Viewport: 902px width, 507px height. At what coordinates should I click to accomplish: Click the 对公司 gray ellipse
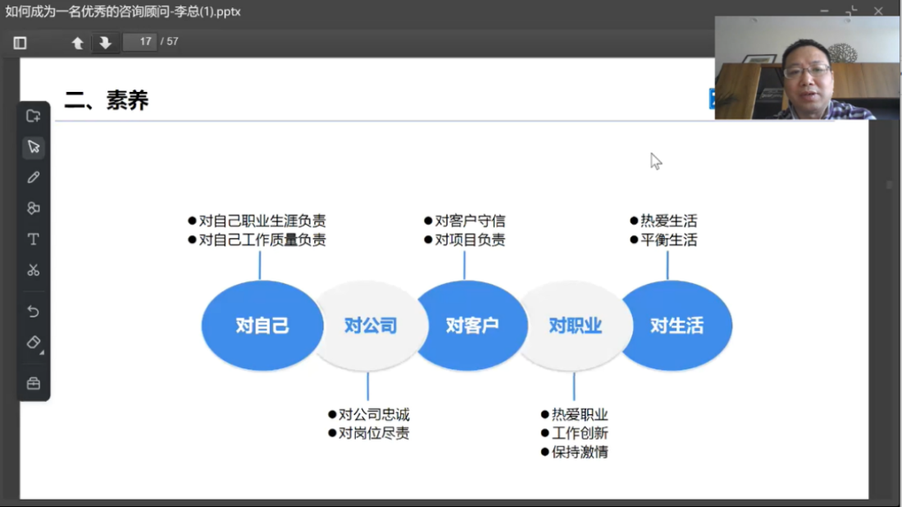[x=371, y=326]
